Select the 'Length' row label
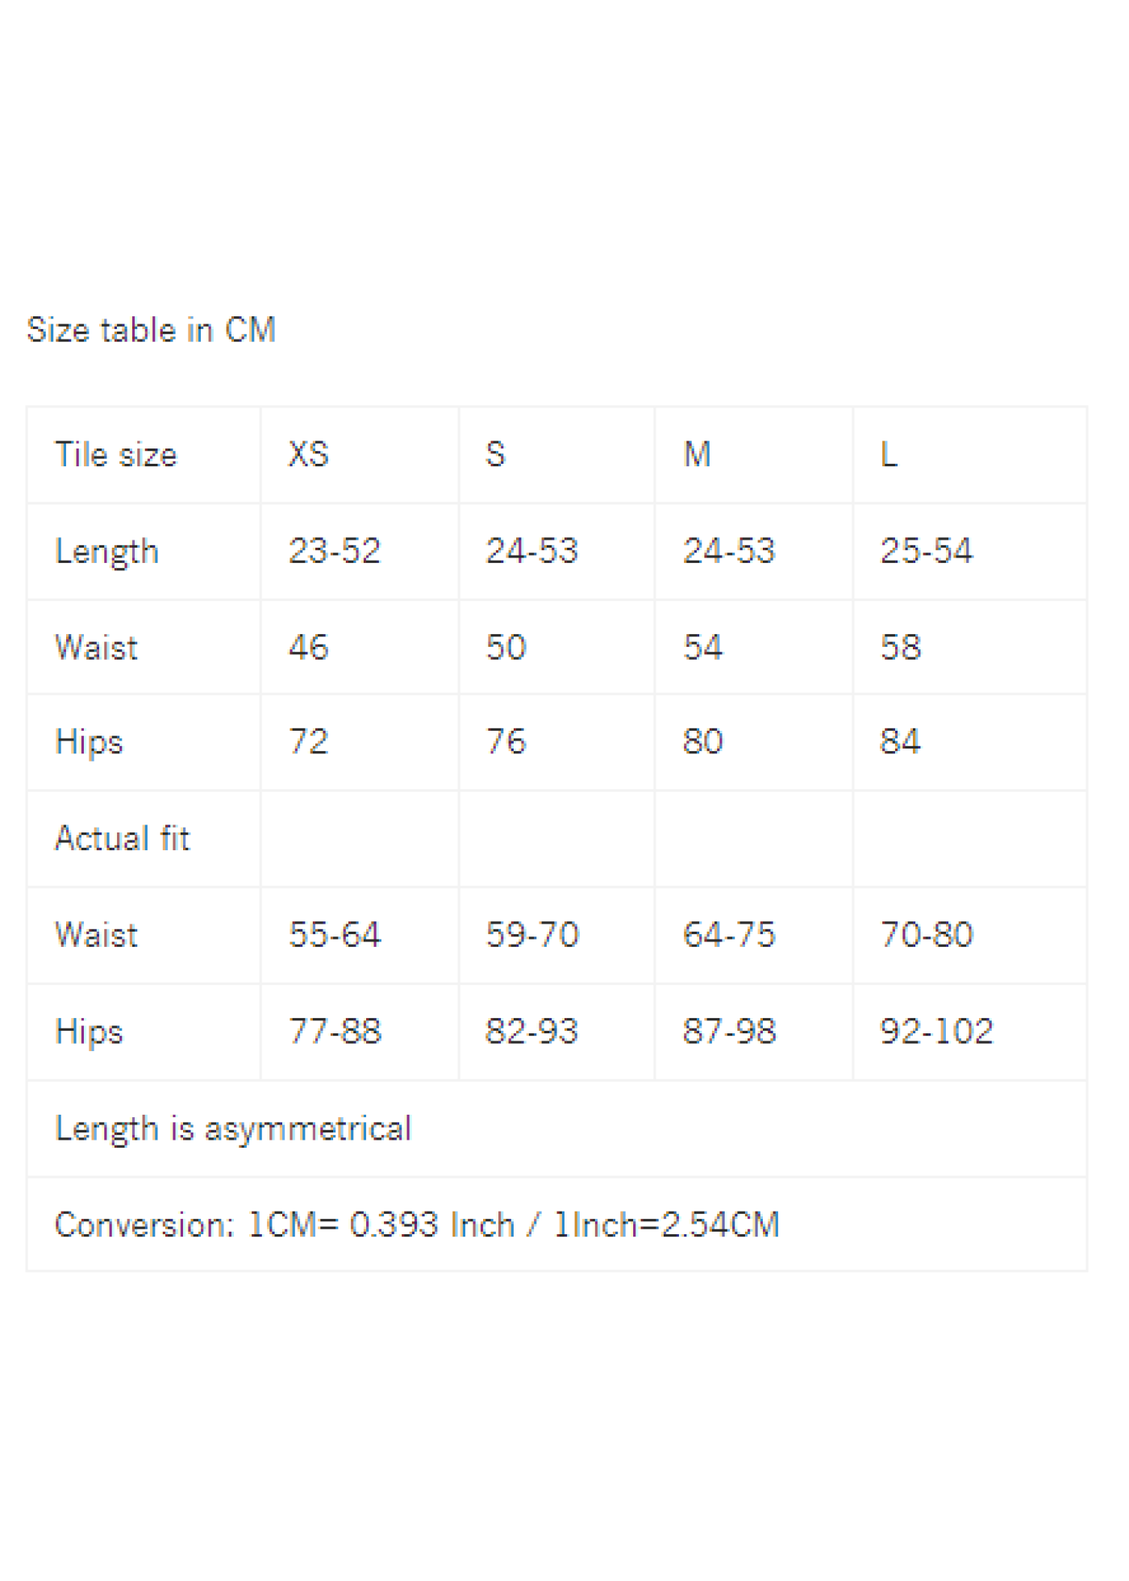 (x=106, y=553)
